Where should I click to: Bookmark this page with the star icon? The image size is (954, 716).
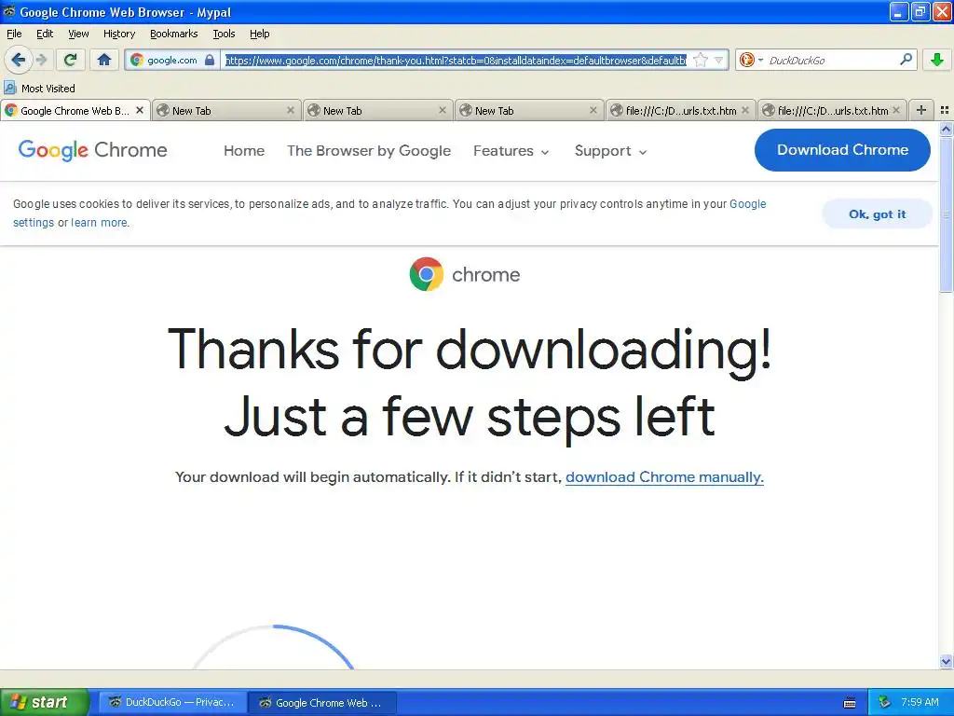[701, 60]
